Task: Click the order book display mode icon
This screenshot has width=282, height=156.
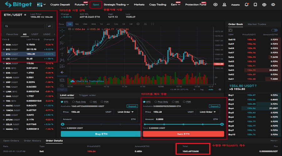Action: tap(230, 30)
